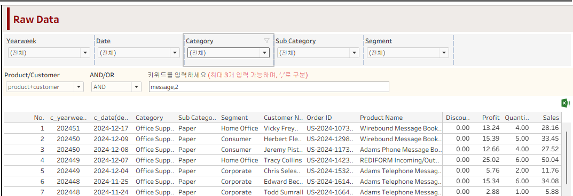Image resolution: width=573 pixels, height=196 pixels.
Task: Select the Herbert Fle.. customer cell
Action: tap(283, 139)
